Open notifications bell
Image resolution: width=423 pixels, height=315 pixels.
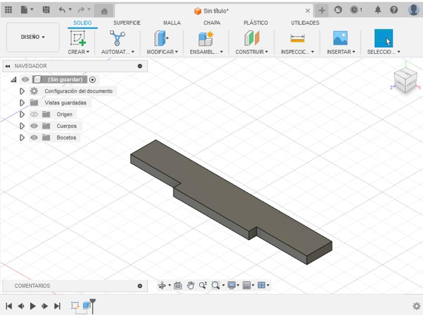click(378, 10)
